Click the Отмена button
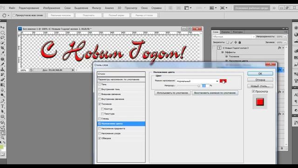 click(260, 80)
